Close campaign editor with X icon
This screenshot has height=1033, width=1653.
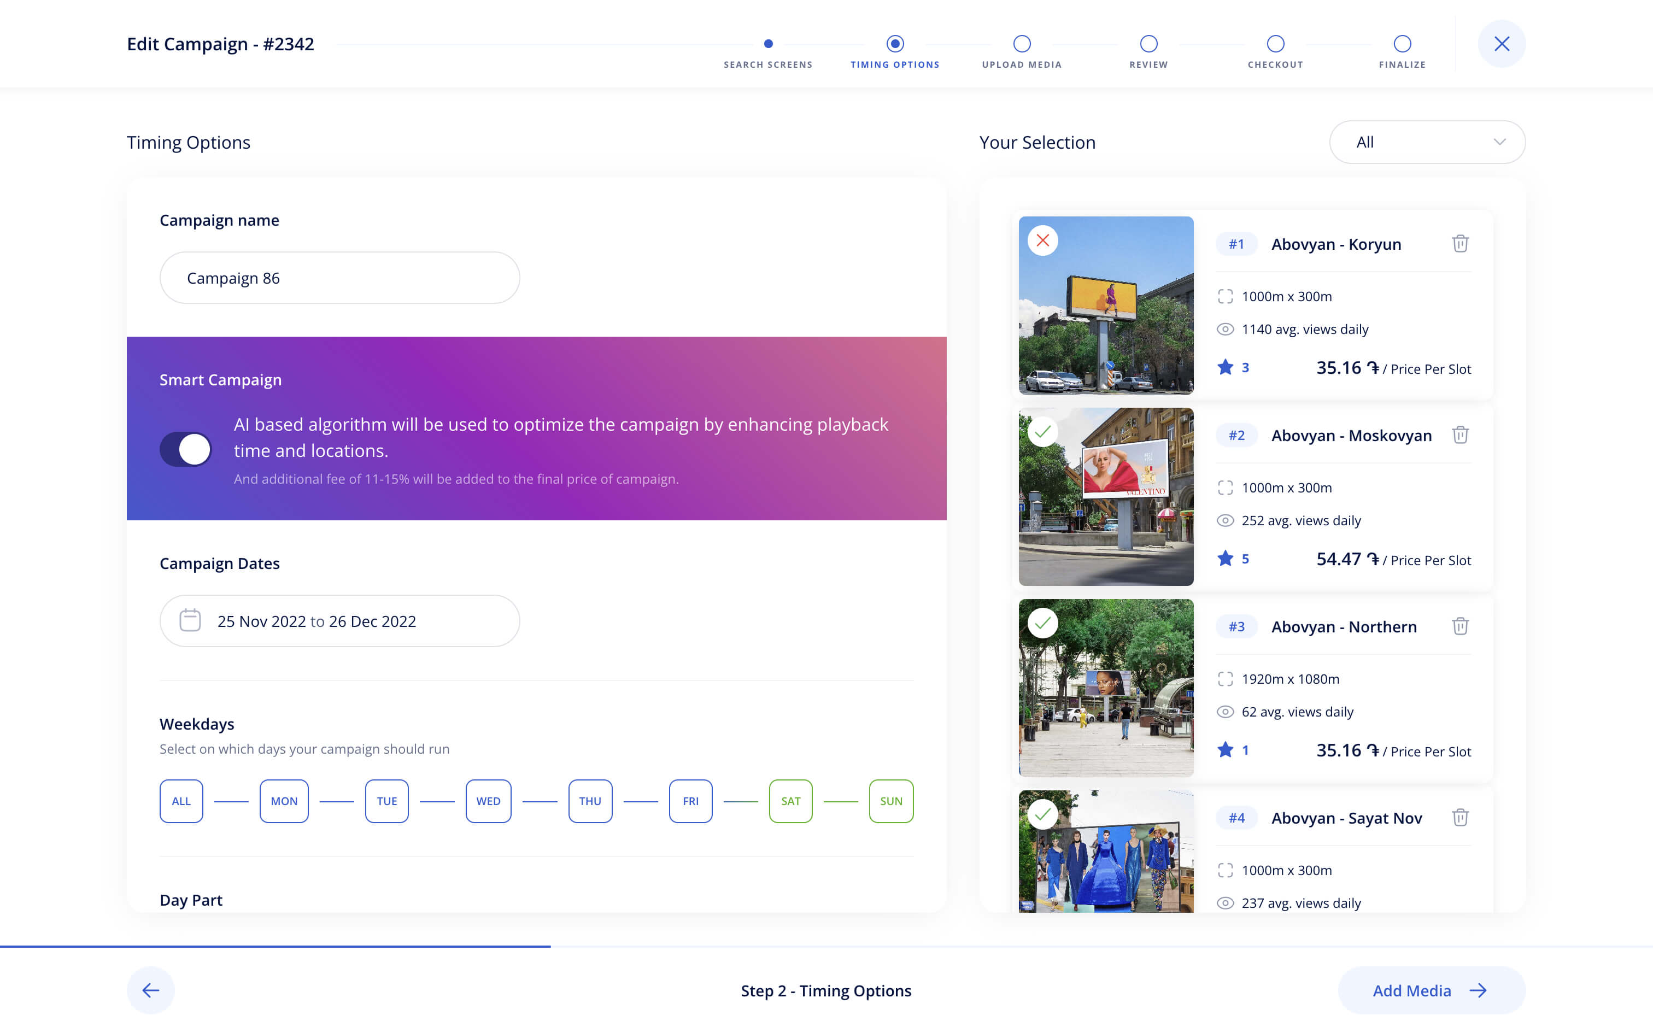point(1502,44)
